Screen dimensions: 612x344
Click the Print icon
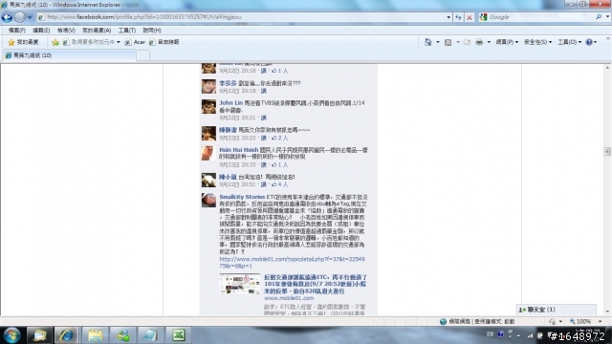(x=479, y=42)
